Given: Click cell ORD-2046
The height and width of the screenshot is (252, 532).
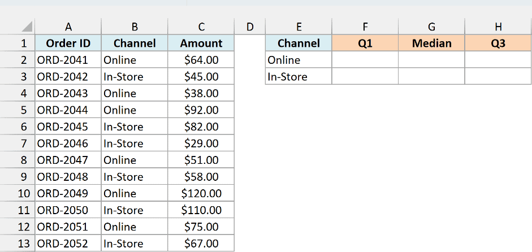Looking at the screenshot, I should [x=68, y=143].
